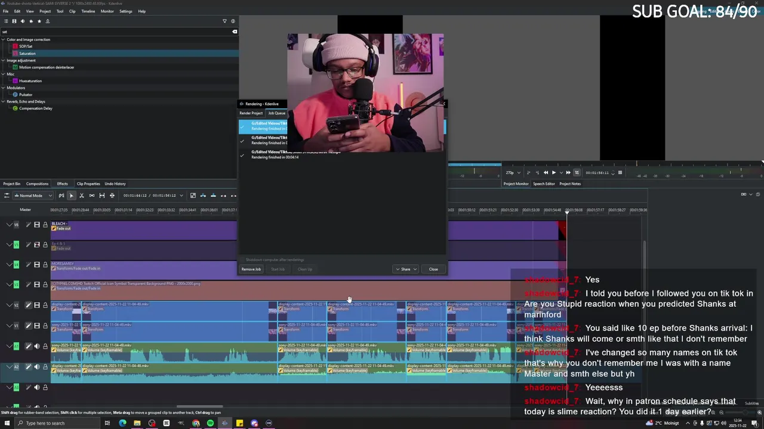Select the Pulsator effect
The image size is (764, 429).
[x=25, y=95]
